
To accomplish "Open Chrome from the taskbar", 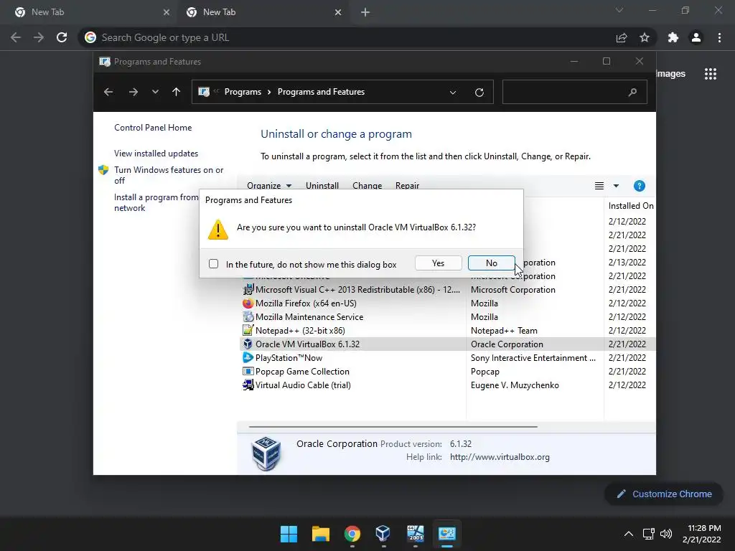I will click(352, 534).
